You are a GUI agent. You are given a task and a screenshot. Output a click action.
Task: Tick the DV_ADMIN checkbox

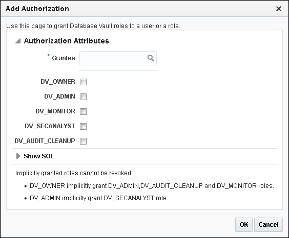tap(83, 97)
